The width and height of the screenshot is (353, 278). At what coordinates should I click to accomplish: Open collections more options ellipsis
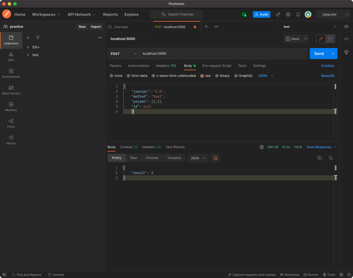pos(100,37)
